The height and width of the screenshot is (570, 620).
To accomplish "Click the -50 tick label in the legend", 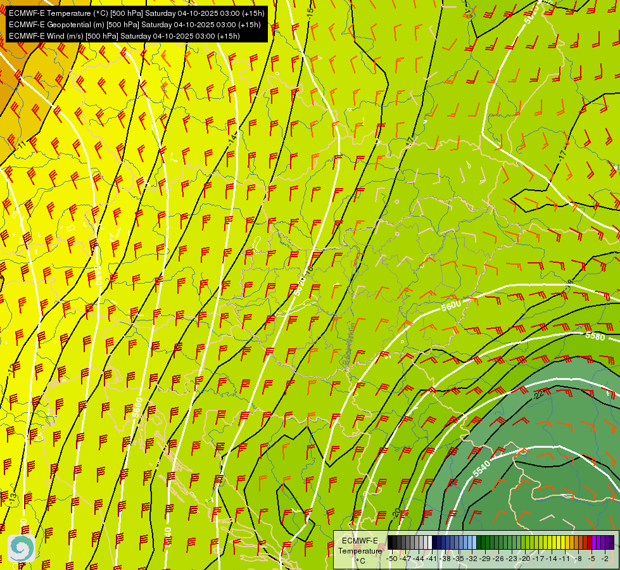I will (x=392, y=559).
